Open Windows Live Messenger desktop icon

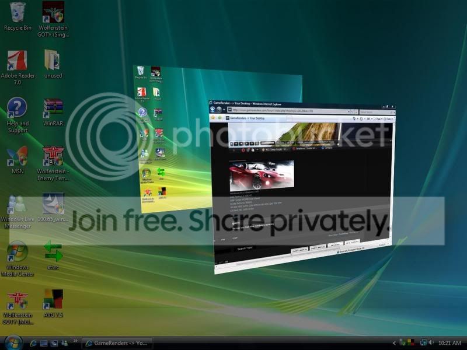18,212
